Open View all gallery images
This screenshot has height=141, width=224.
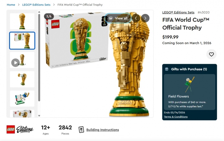118,18
